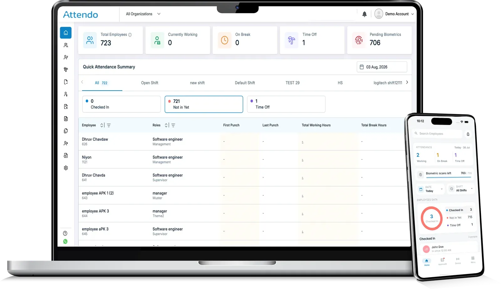Sort the Employee column
Viewport: 501px width, 289px height.
pos(102,125)
